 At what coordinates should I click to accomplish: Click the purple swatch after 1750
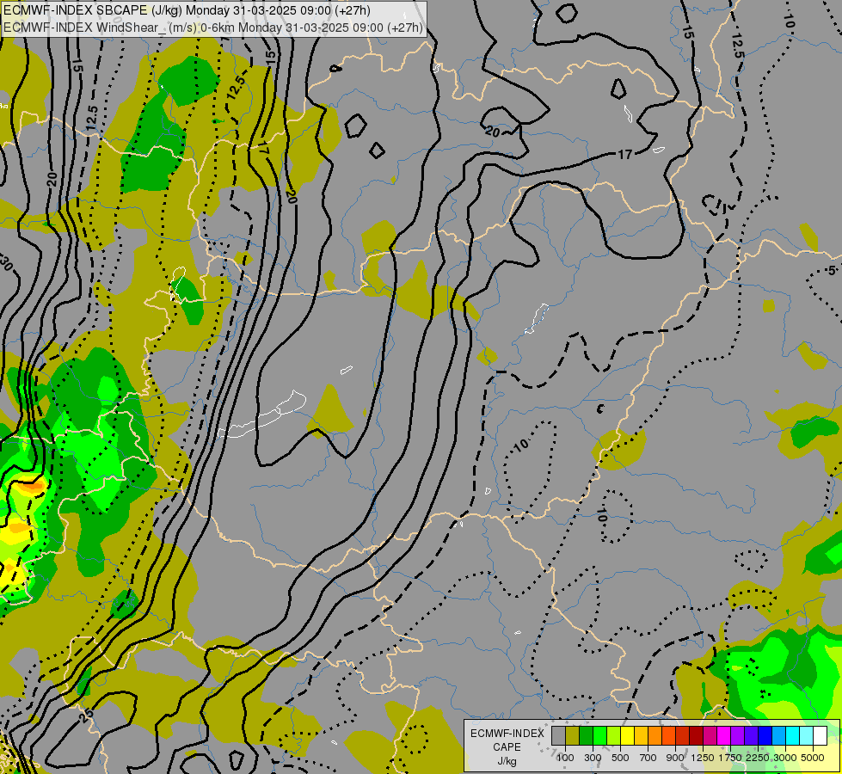(x=738, y=735)
